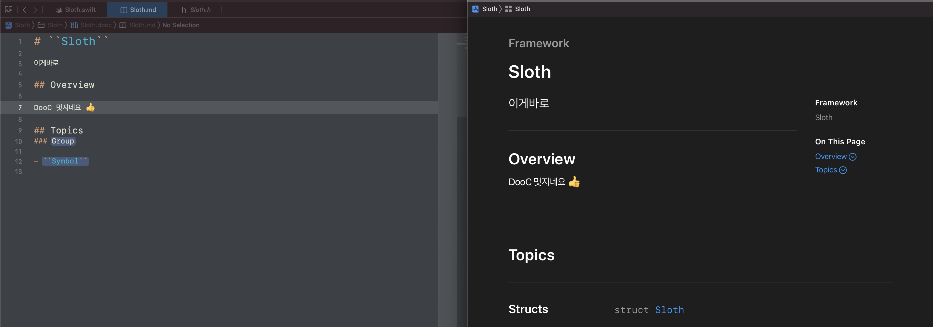Jump to Topics in On This Page
The image size is (933, 327).
click(x=826, y=170)
